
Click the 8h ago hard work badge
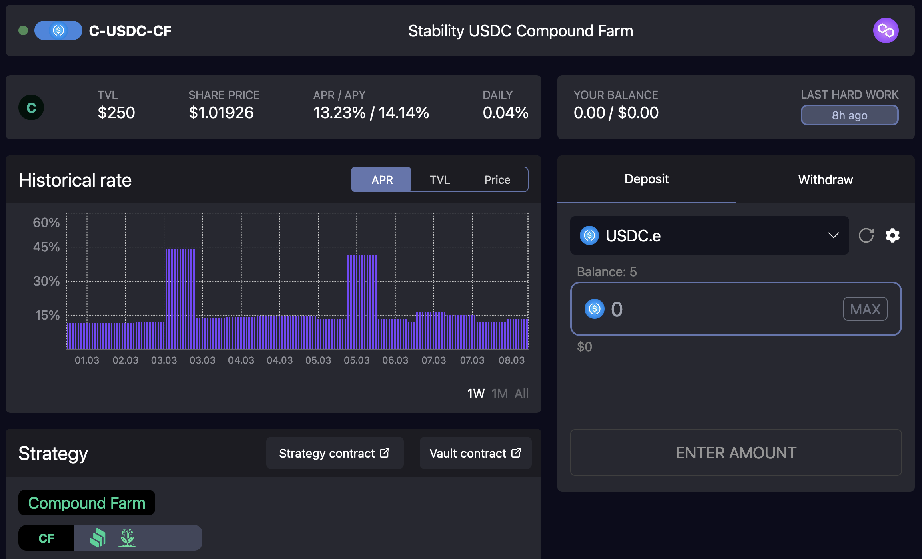point(849,115)
